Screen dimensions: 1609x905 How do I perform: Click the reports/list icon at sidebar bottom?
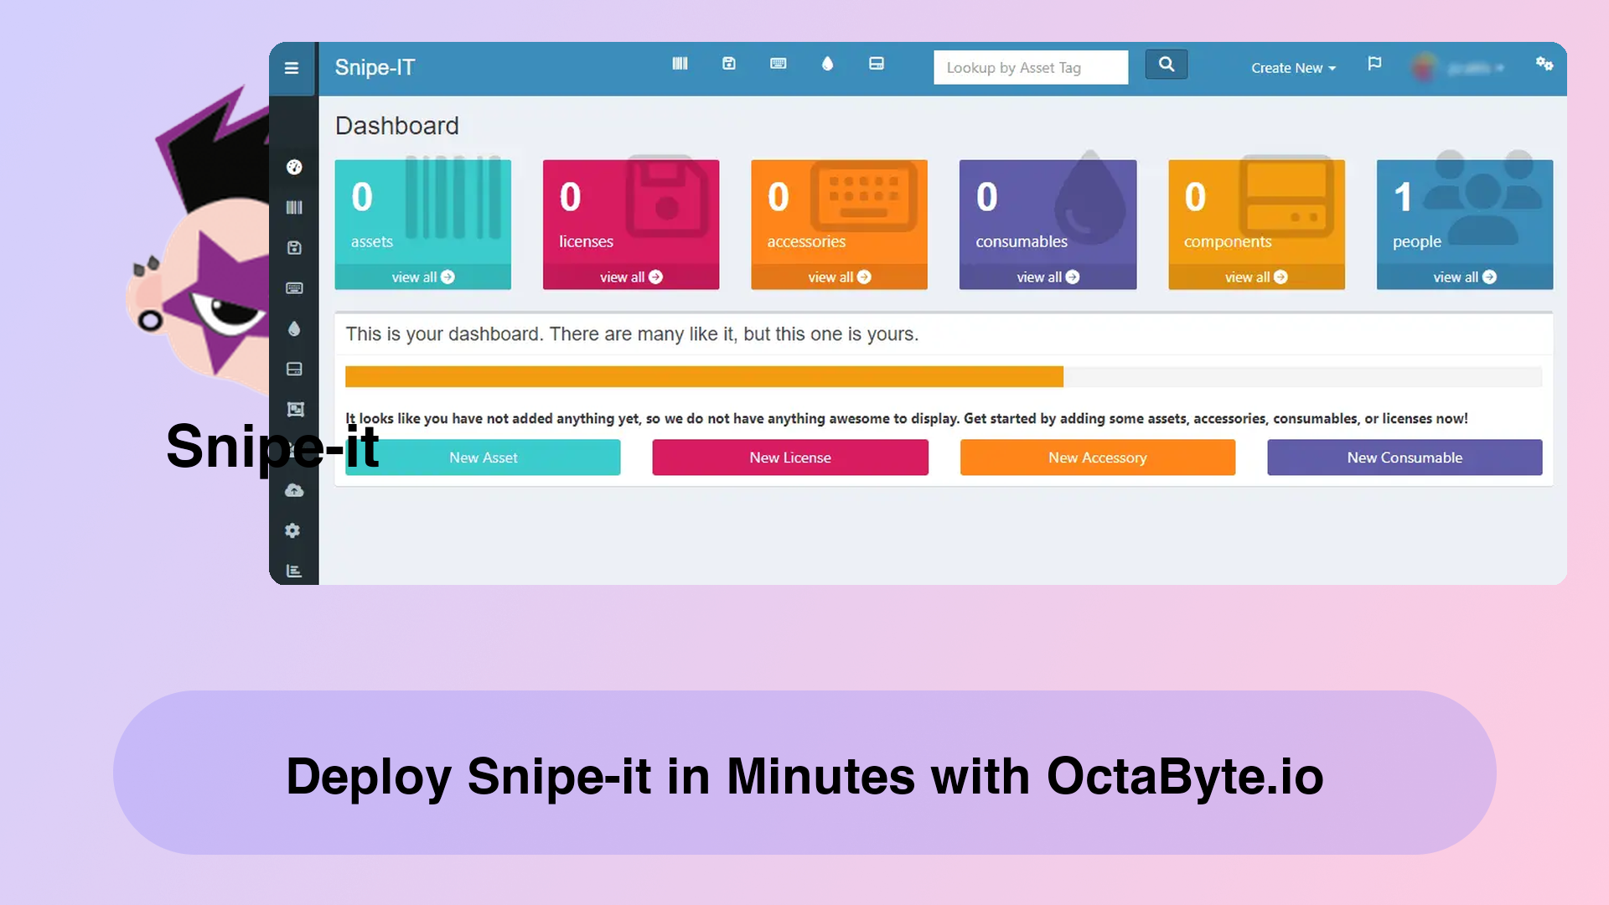click(x=292, y=570)
